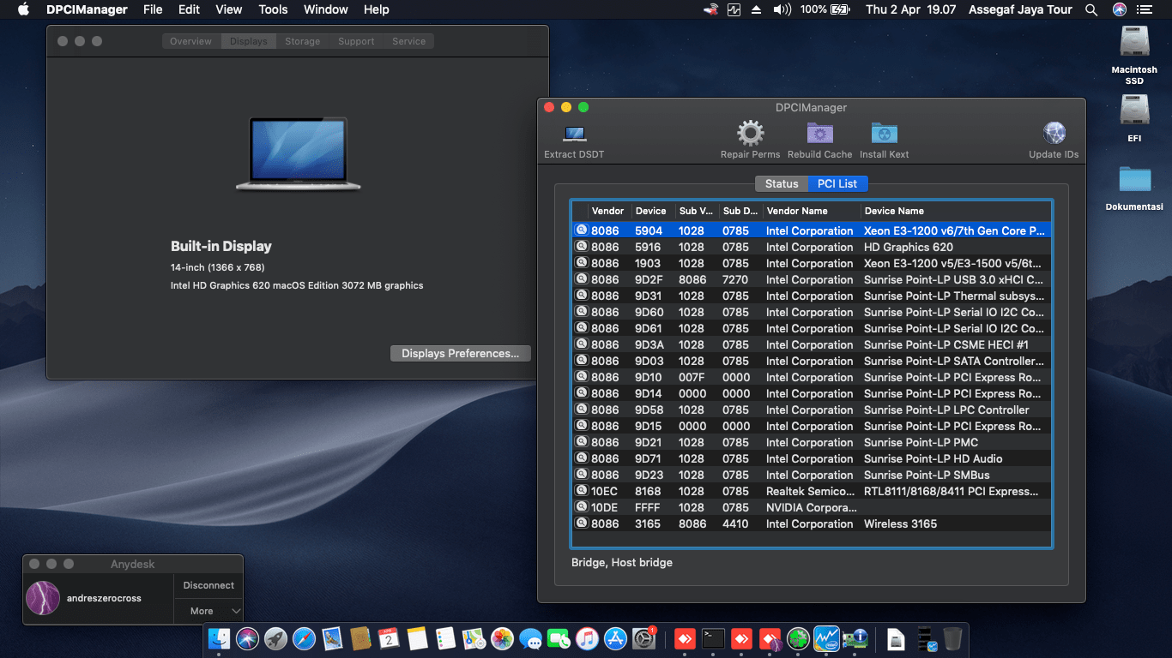Select the Sunrise Point-LP LPC Controller row
The image size is (1172, 658).
(x=811, y=410)
